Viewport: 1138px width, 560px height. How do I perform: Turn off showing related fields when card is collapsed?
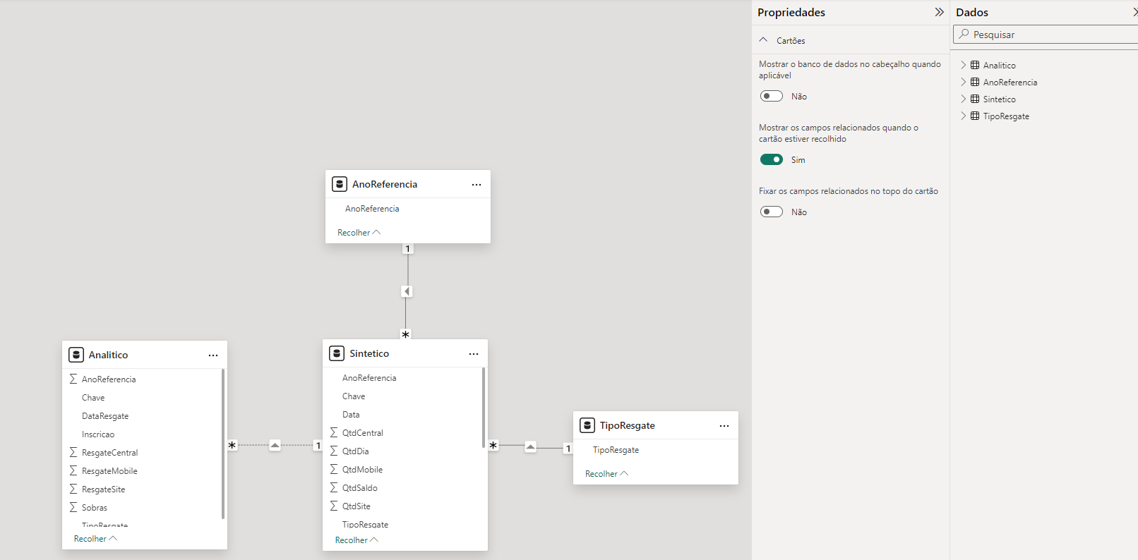[772, 159]
